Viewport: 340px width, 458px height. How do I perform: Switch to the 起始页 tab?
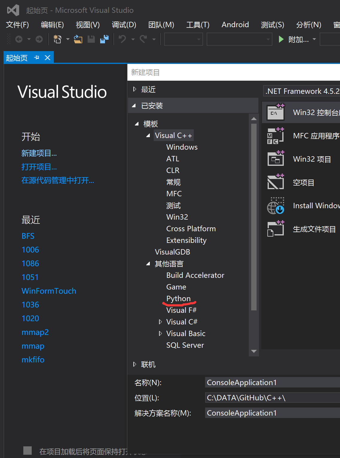pyautogui.click(x=16, y=57)
